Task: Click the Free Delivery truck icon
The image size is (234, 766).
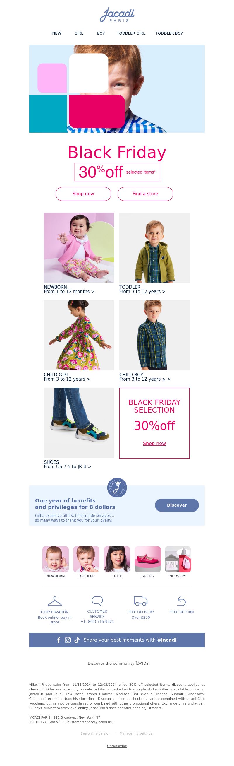Action: [140, 601]
